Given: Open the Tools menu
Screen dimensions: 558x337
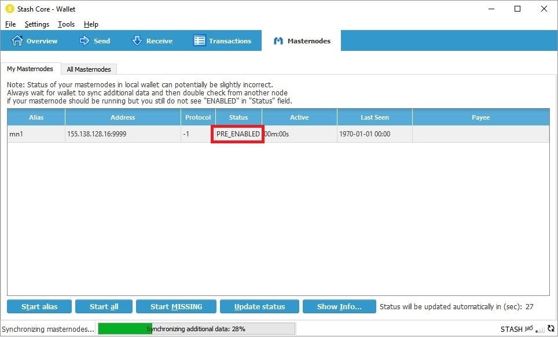Looking at the screenshot, I should click(x=66, y=24).
